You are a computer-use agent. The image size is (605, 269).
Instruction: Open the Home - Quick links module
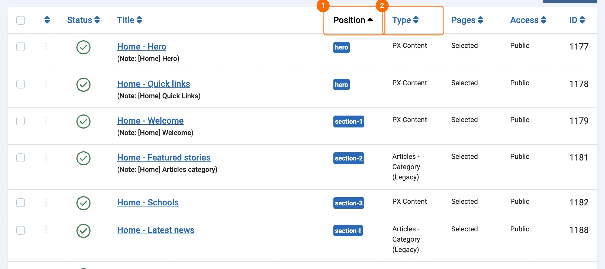(x=153, y=84)
